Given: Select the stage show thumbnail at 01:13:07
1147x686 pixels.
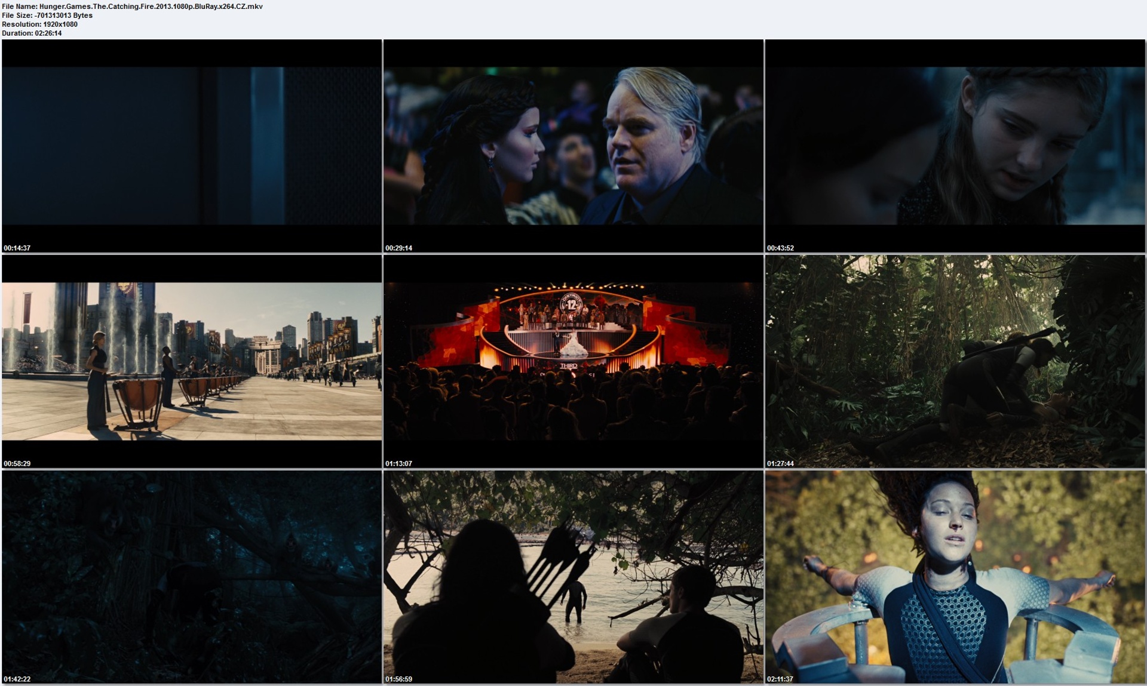Looking at the screenshot, I should tap(573, 361).
